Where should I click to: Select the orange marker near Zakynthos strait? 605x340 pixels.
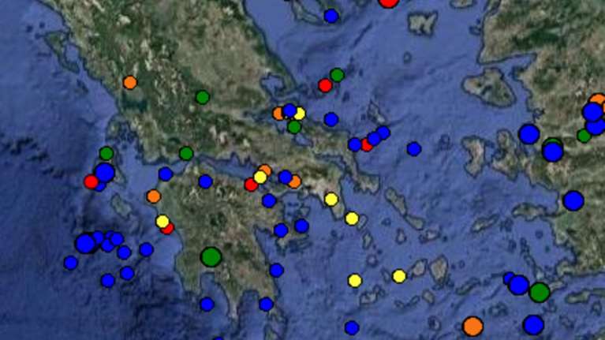pyautogui.click(x=154, y=196)
